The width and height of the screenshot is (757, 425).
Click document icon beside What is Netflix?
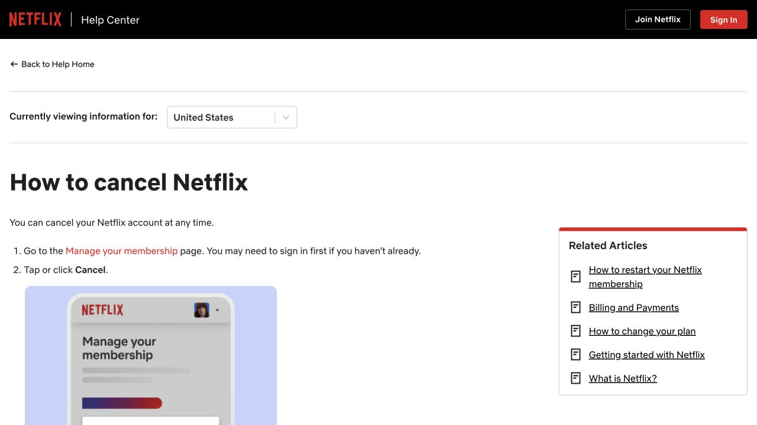tap(575, 378)
